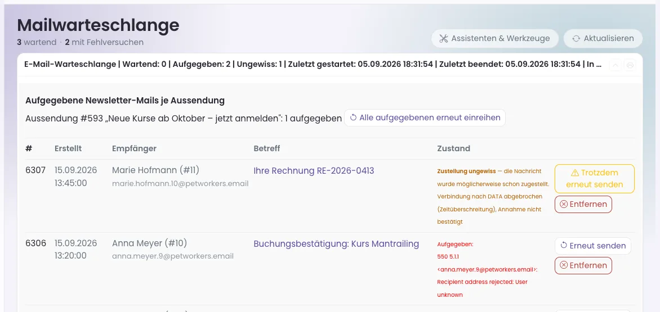Click mail number 6307
Image resolution: width=660 pixels, height=312 pixels.
pyautogui.click(x=35, y=170)
